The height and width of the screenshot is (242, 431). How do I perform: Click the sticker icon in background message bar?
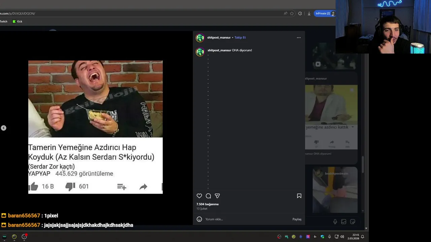click(x=353, y=221)
